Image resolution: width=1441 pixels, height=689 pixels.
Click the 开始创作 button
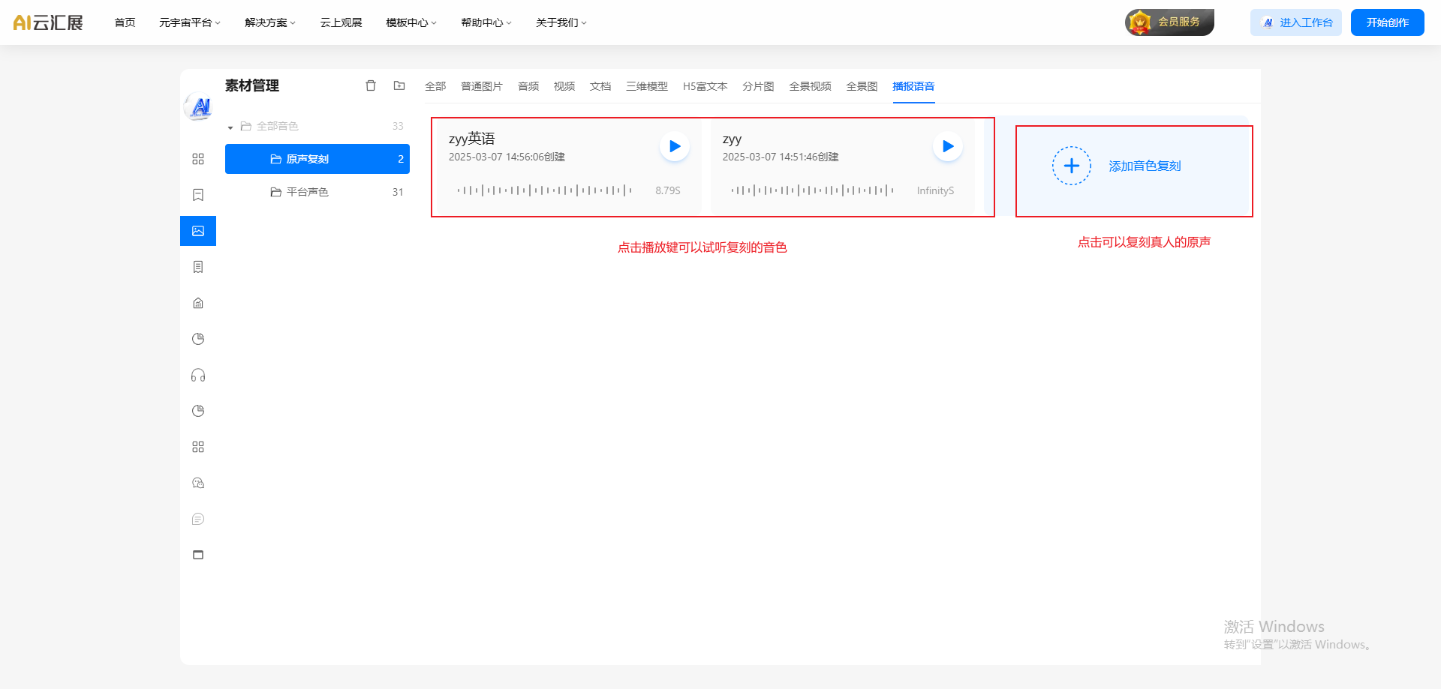point(1387,22)
